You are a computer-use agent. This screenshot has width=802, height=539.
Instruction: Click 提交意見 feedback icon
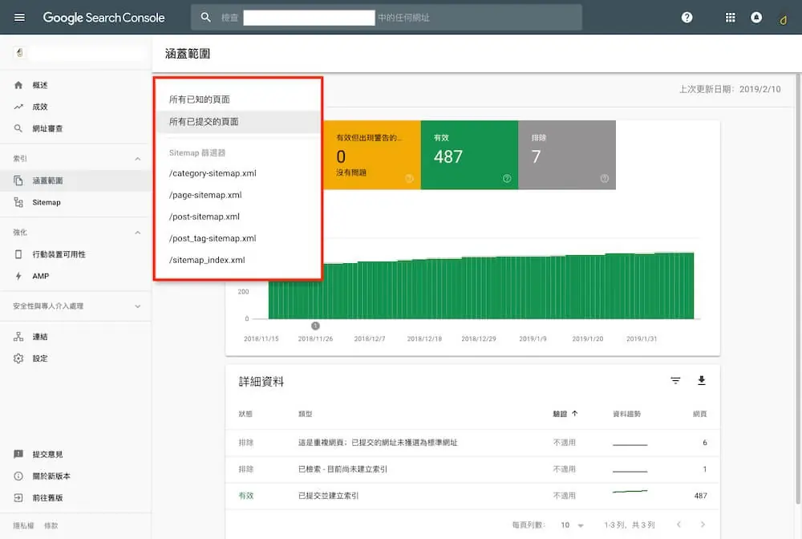pos(18,454)
